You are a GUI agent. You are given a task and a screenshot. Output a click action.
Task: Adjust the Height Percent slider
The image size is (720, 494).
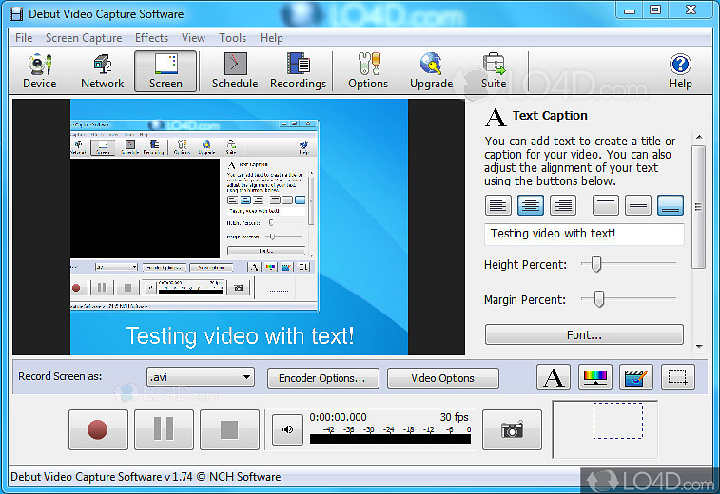(596, 264)
